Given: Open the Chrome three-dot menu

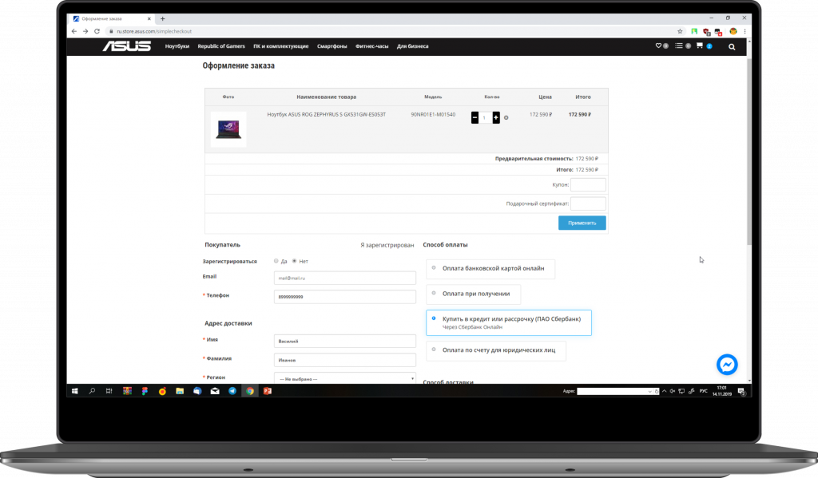Looking at the screenshot, I should point(745,31).
